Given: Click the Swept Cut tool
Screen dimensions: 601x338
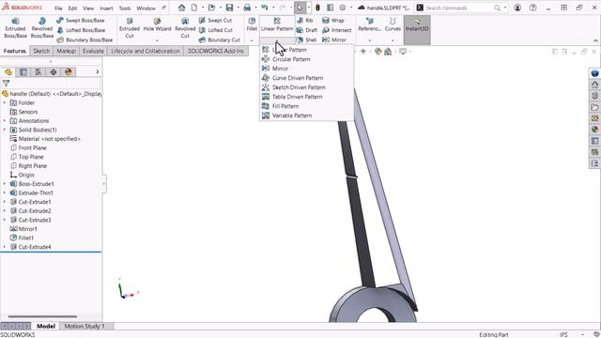Looking at the screenshot, I should coord(215,21).
